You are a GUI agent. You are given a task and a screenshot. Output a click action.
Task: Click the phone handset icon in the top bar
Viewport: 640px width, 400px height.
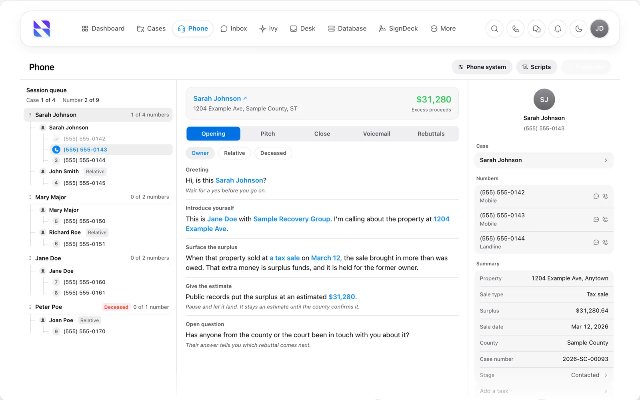click(x=516, y=29)
